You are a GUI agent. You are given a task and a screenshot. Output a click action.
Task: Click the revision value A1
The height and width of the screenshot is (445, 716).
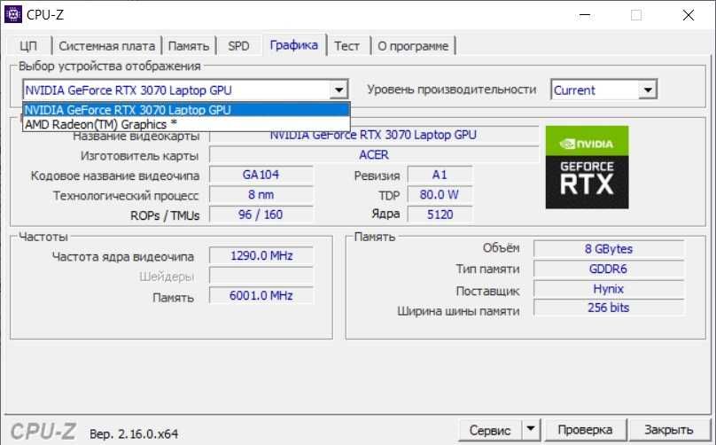point(440,175)
